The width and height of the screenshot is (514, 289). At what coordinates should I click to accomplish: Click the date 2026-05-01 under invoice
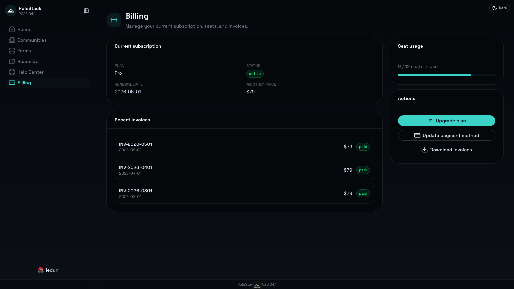(x=130, y=150)
